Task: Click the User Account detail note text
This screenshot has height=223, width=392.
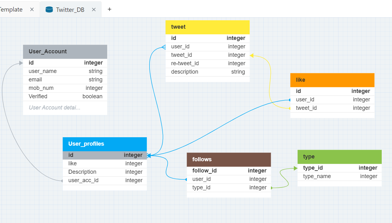Action: click(55, 107)
